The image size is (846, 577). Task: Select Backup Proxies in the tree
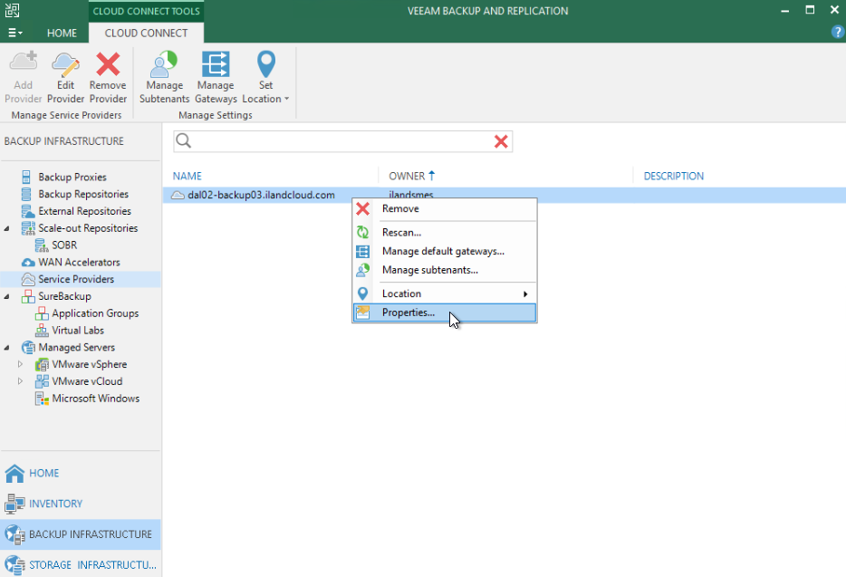coord(72,178)
